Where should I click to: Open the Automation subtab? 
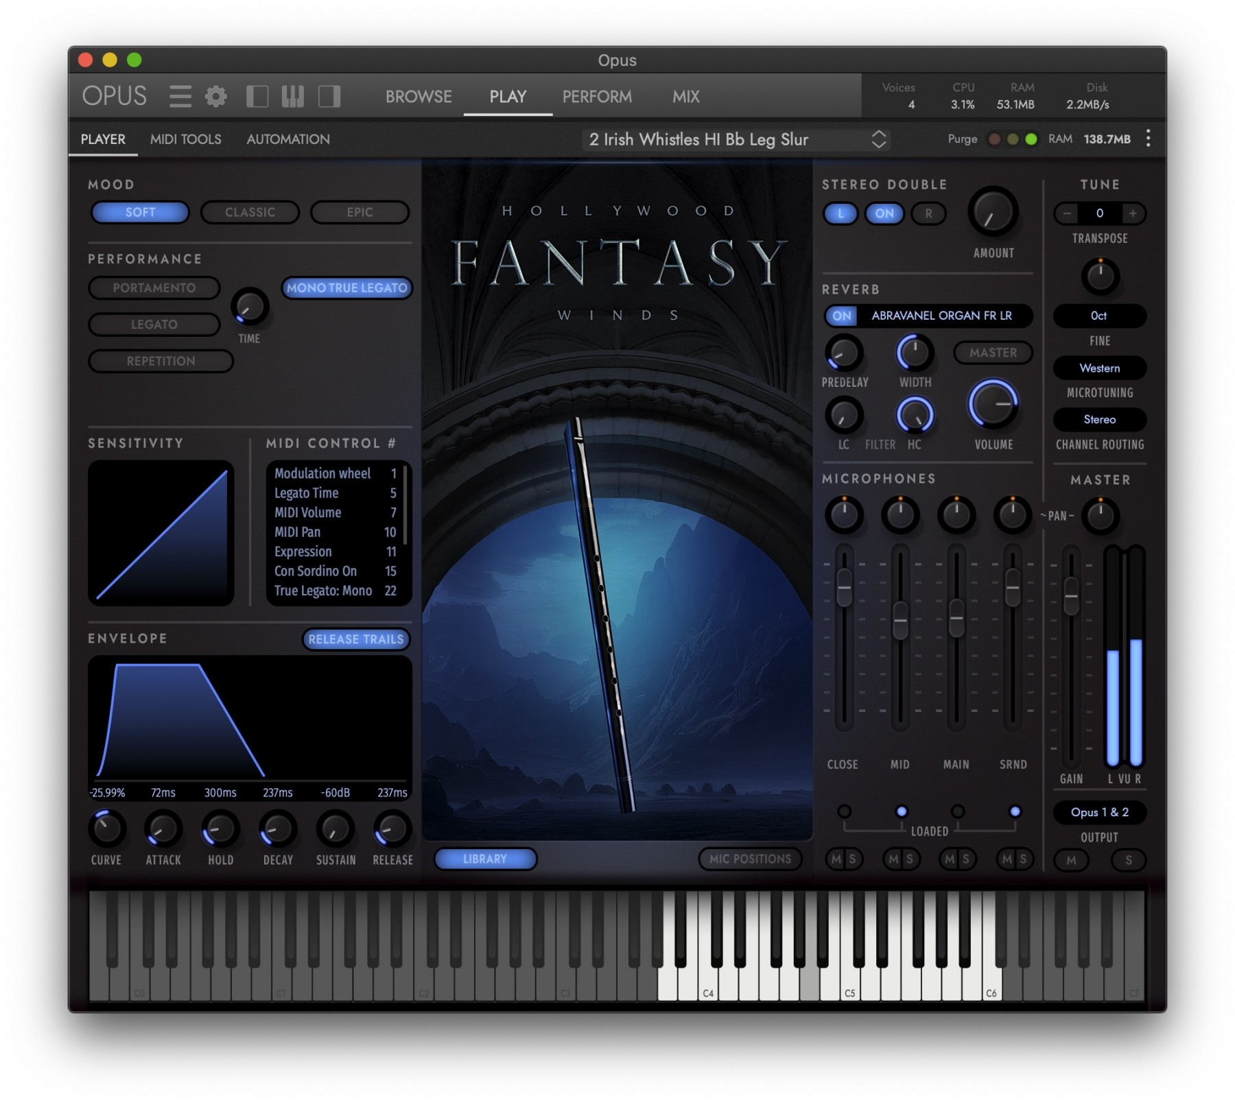click(x=288, y=139)
